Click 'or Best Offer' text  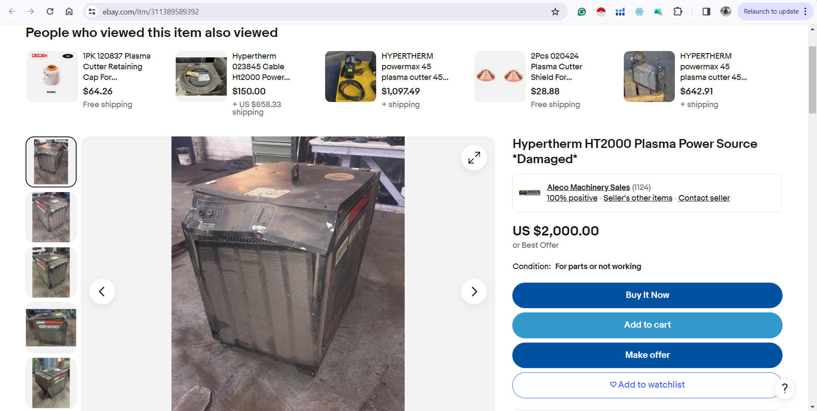coord(535,245)
